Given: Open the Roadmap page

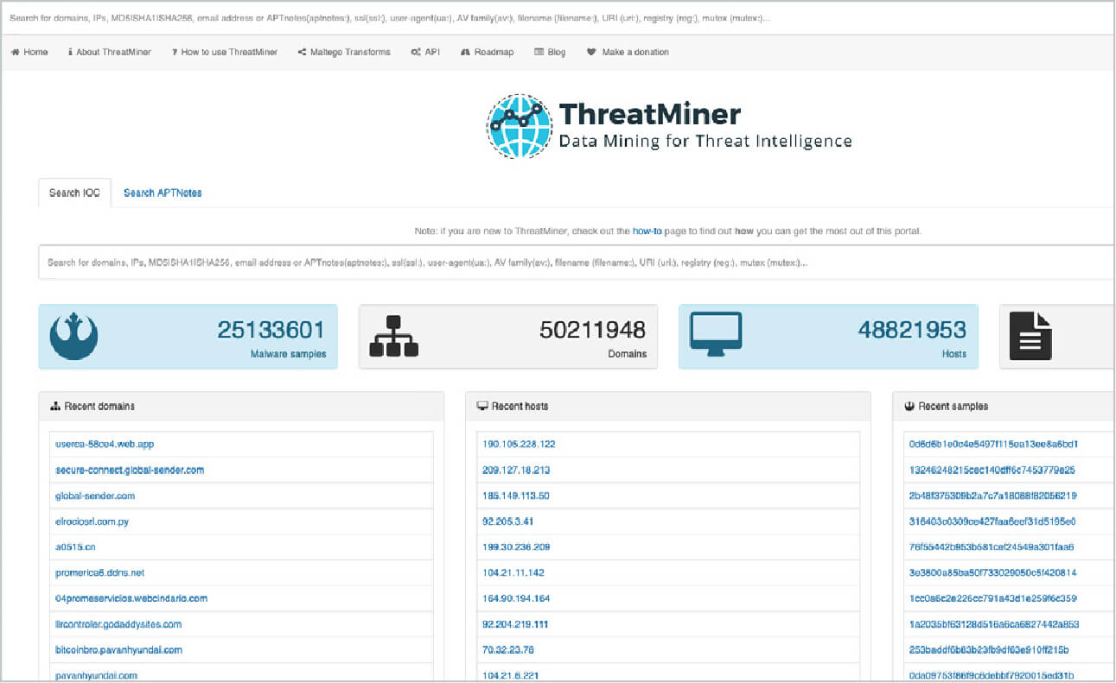Looking at the screenshot, I should [488, 52].
